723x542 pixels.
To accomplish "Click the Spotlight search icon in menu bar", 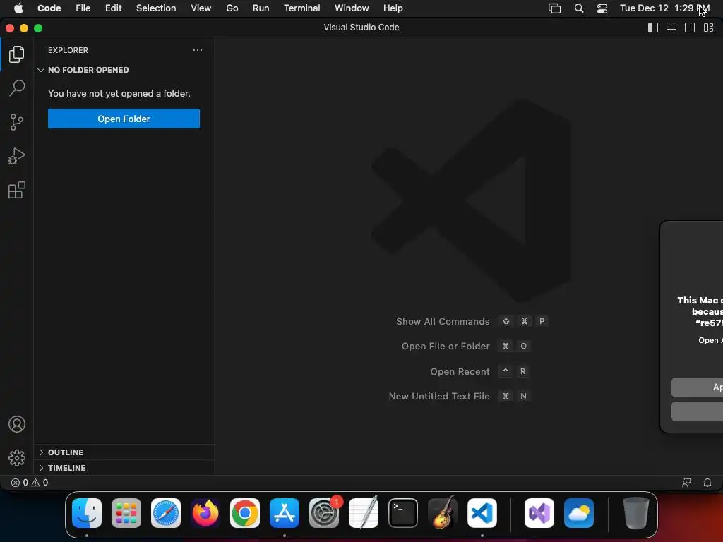I will [579, 8].
